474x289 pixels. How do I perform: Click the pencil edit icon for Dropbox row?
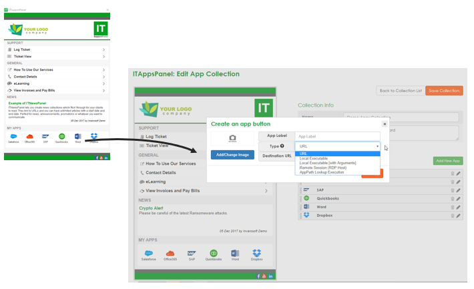click(x=458, y=216)
